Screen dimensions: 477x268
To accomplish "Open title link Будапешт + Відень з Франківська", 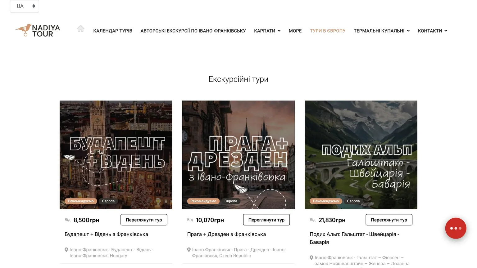I will 106,234.
